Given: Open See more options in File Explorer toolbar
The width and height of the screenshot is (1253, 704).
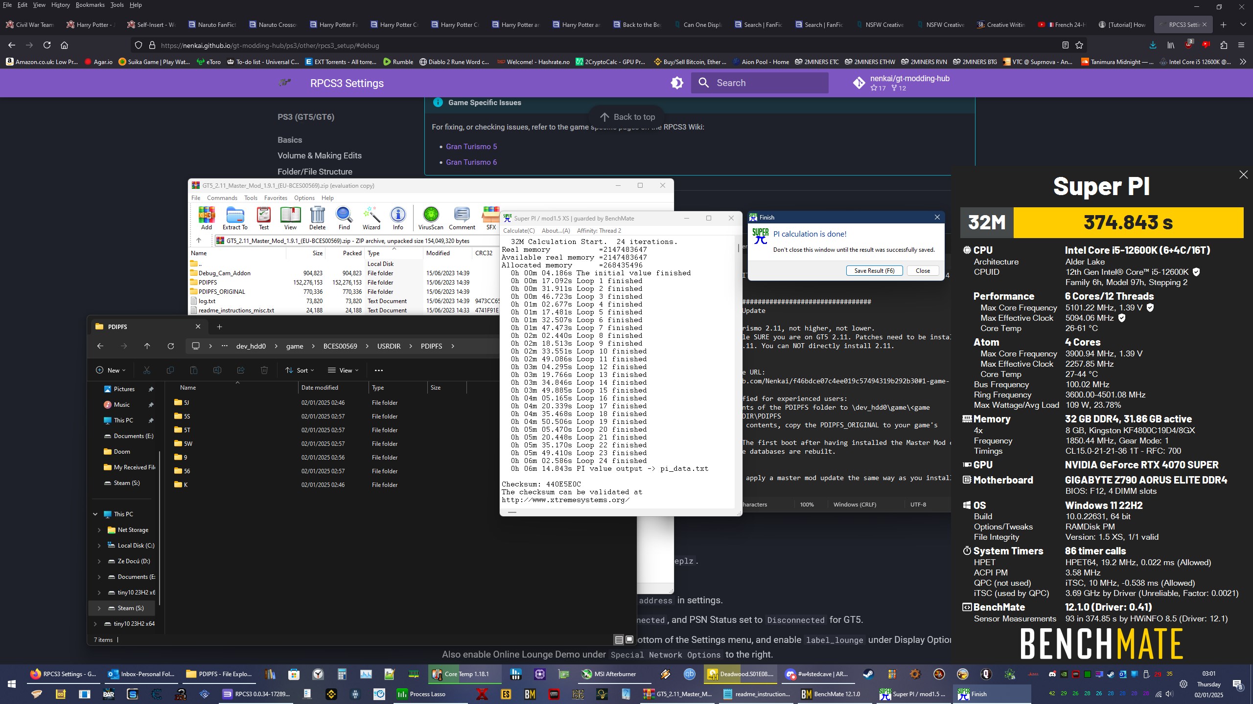Looking at the screenshot, I should pos(378,370).
